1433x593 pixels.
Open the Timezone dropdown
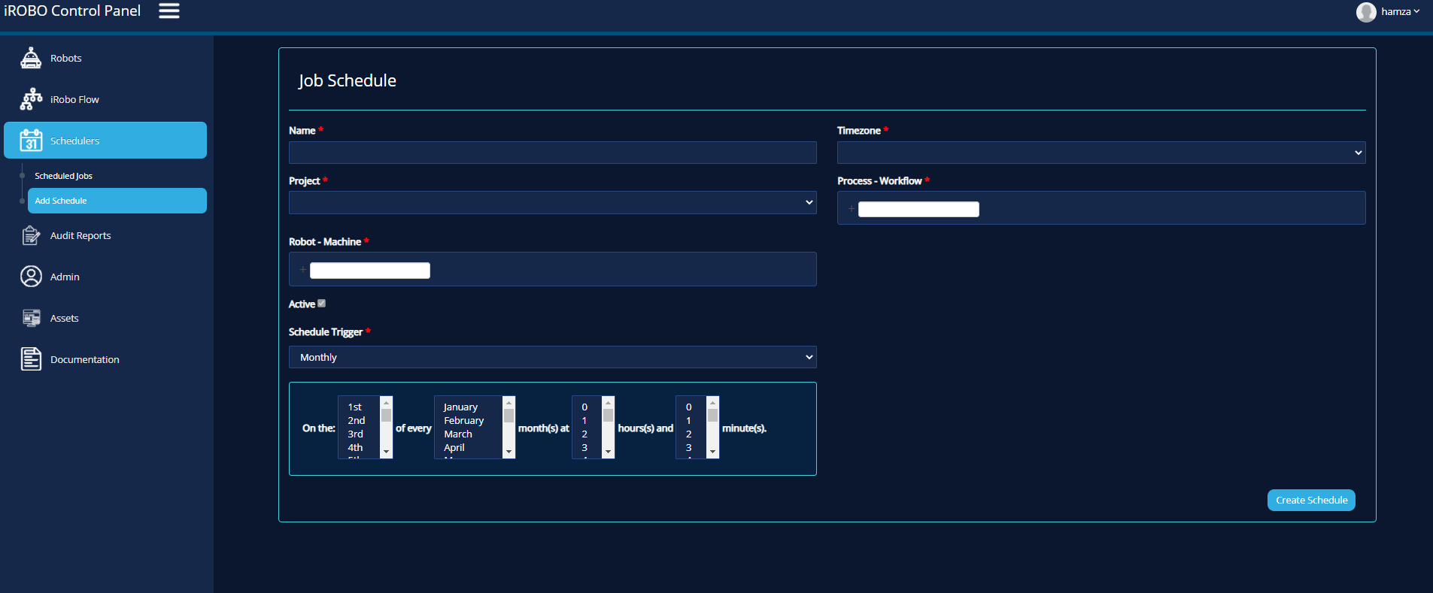pyautogui.click(x=1101, y=153)
